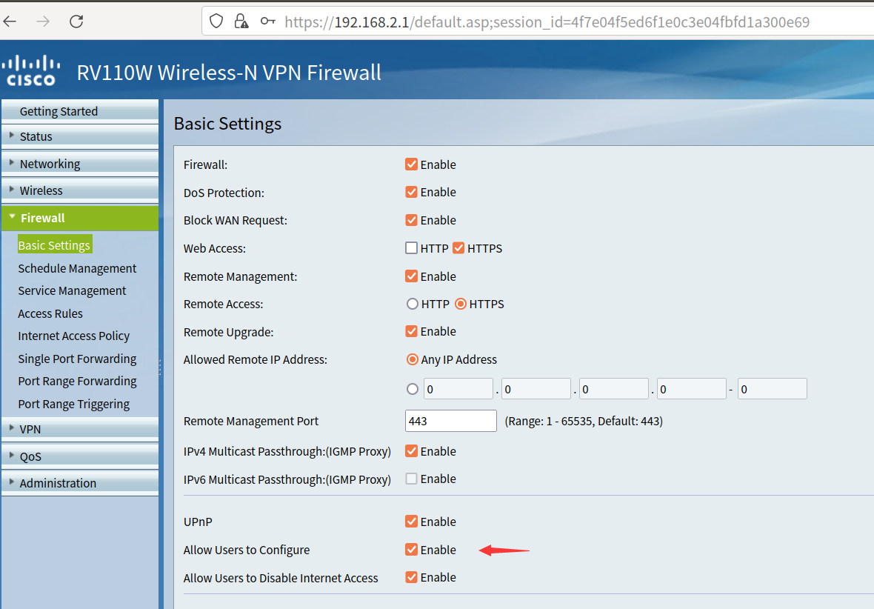Expand the Administration menu arrow

click(11, 482)
